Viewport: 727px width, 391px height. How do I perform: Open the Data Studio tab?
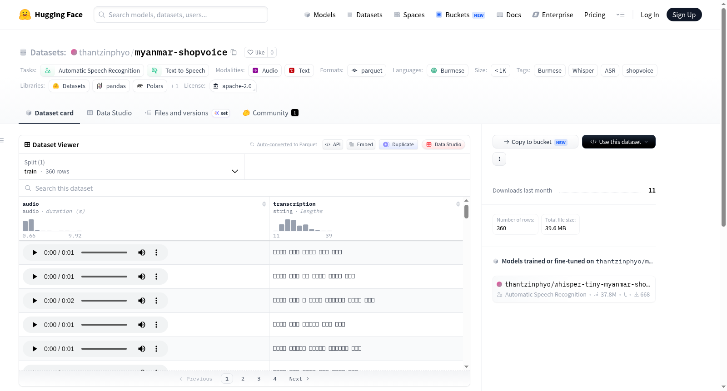click(x=110, y=113)
